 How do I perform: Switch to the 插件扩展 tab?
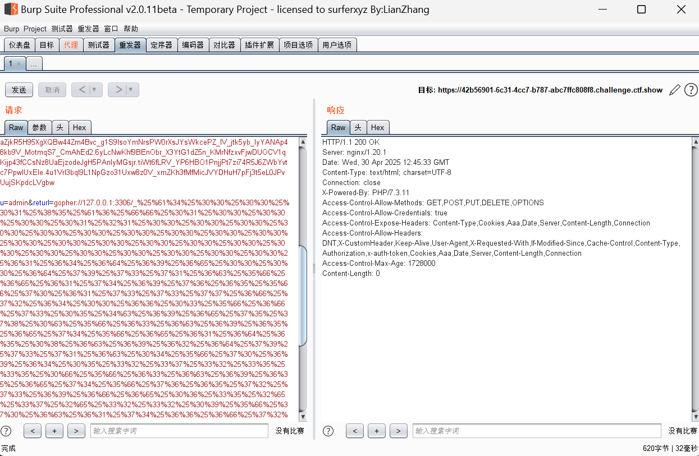259,45
